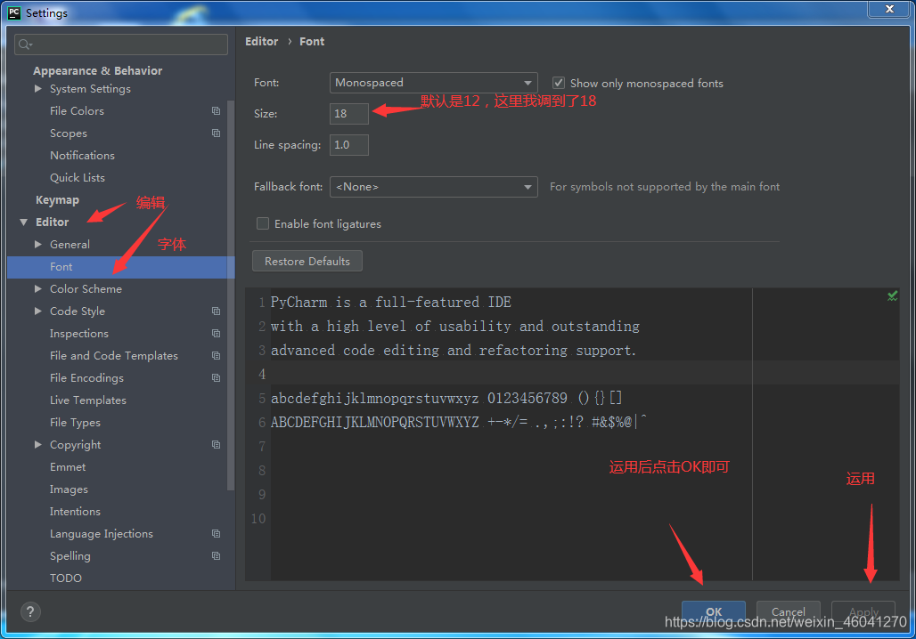Open the help question mark button

point(30,611)
